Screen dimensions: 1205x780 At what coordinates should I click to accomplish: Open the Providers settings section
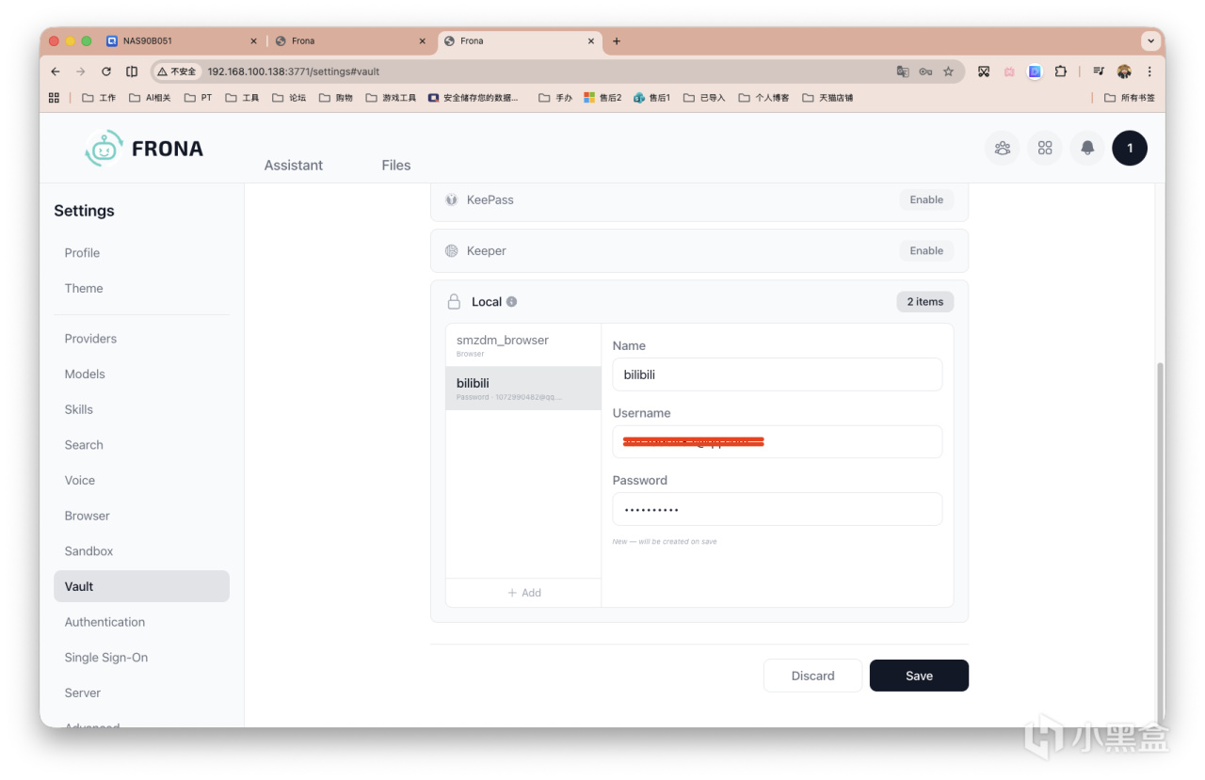[x=90, y=339]
